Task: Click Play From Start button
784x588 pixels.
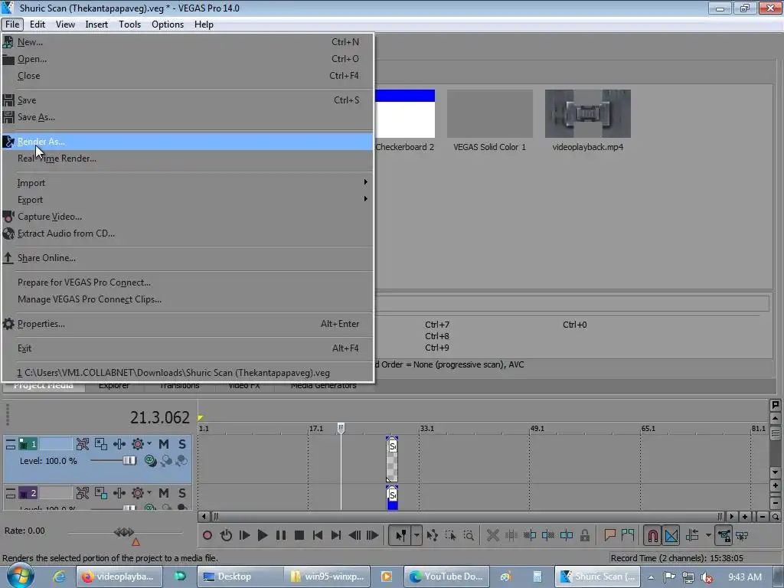Action: point(244,535)
